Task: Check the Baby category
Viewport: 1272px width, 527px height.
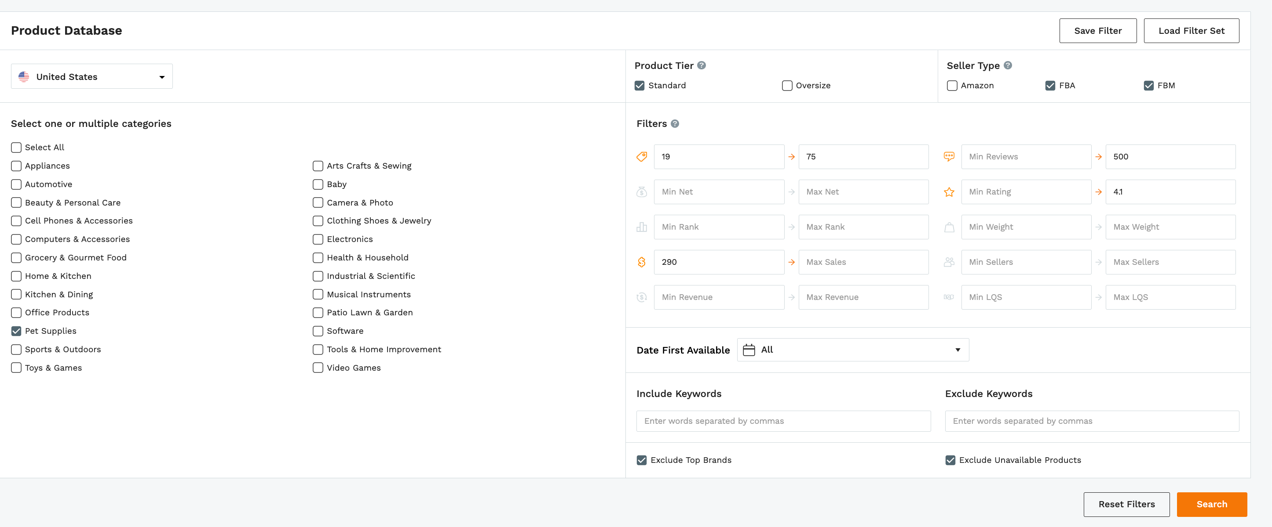Action: pyautogui.click(x=318, y=184)
